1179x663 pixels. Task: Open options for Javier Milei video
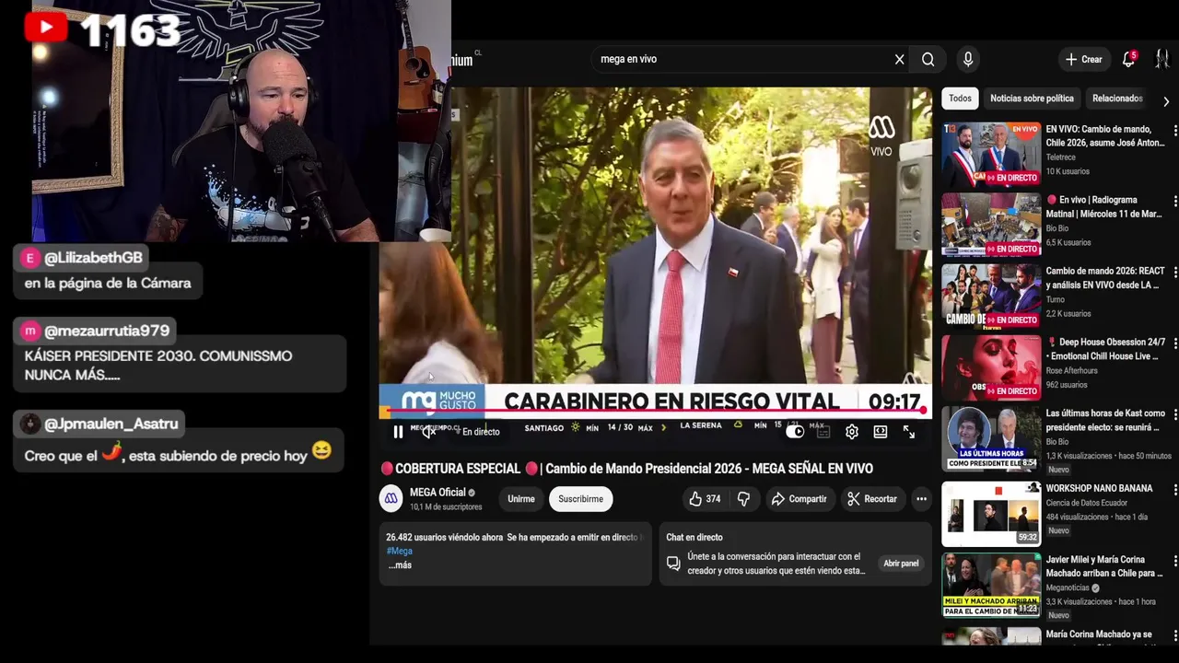(x=1174, y=561)
